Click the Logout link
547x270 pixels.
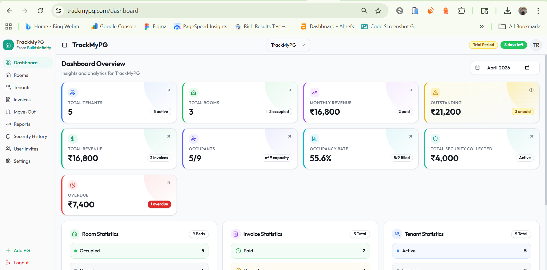[x=17, y=263]
